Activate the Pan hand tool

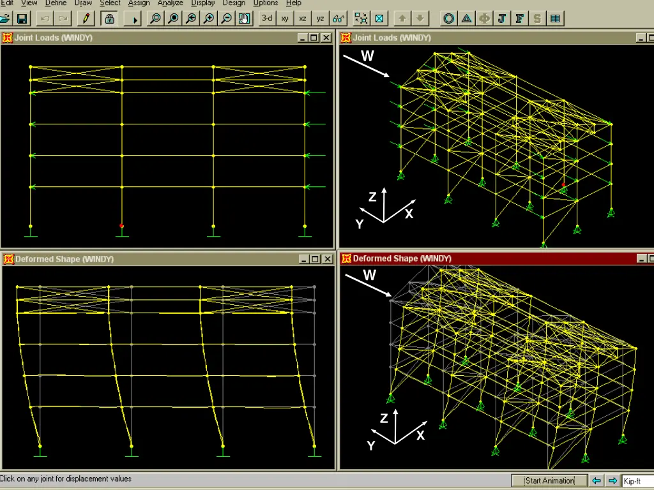point(245,19)
